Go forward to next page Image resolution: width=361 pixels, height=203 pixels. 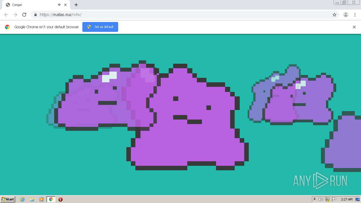15,15
